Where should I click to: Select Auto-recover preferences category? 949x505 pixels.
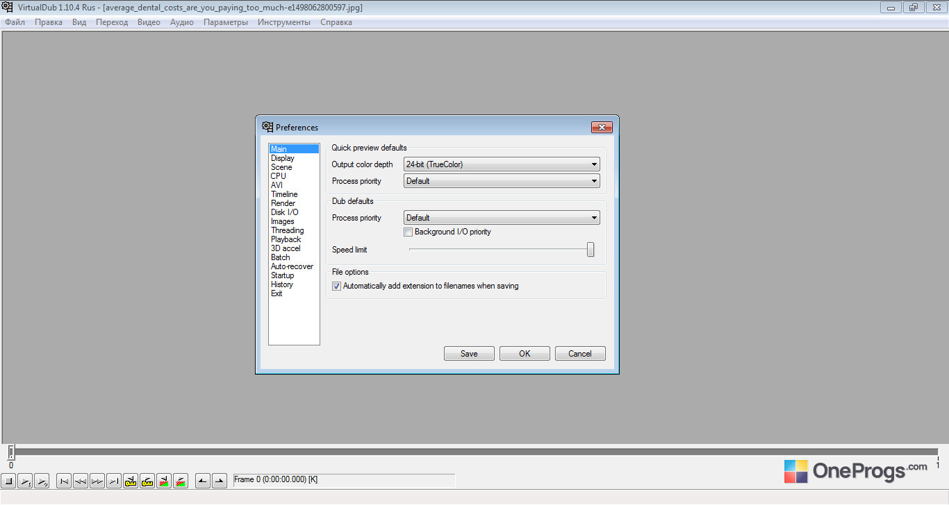(x=294, y=266)
